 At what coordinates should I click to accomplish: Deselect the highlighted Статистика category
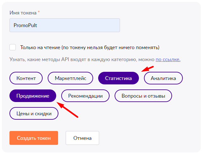point(118,78)
